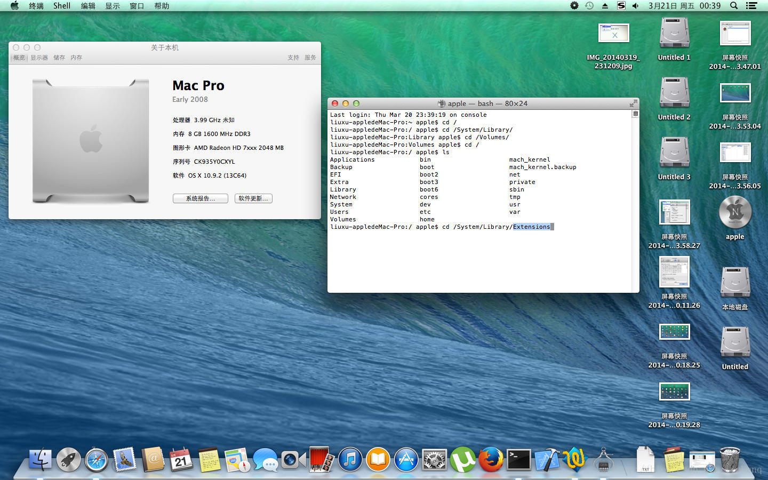Open Photo Booth from the Dock
768x480 pixels.
tap(322, 459)
